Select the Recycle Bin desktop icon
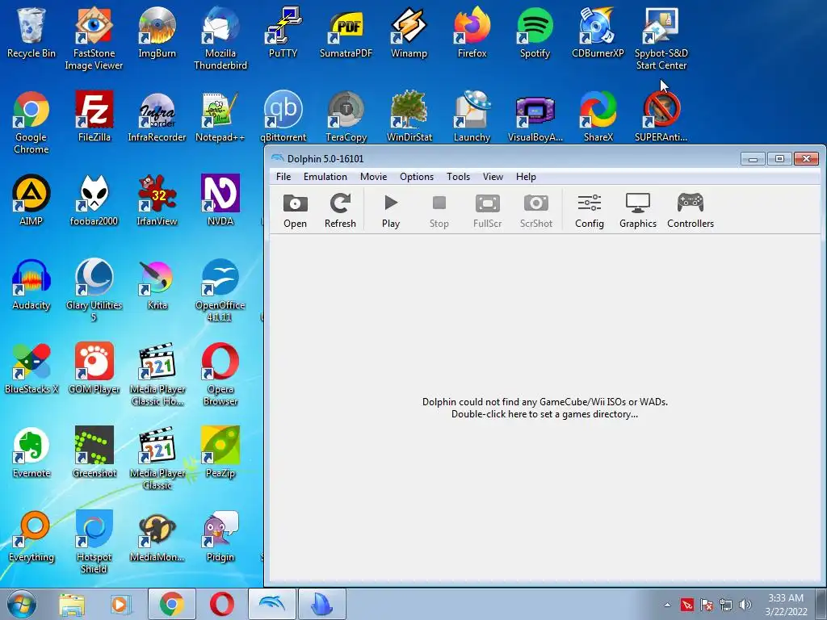 [x=31, y=33]
